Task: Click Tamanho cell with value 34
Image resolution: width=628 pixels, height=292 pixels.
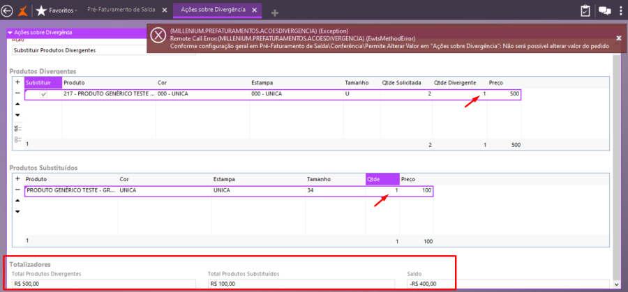Action: point(336,191)
